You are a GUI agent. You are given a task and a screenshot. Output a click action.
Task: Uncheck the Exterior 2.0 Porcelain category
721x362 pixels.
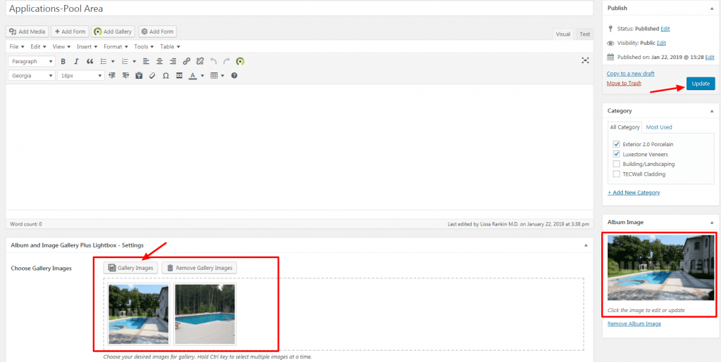point(617,144)
